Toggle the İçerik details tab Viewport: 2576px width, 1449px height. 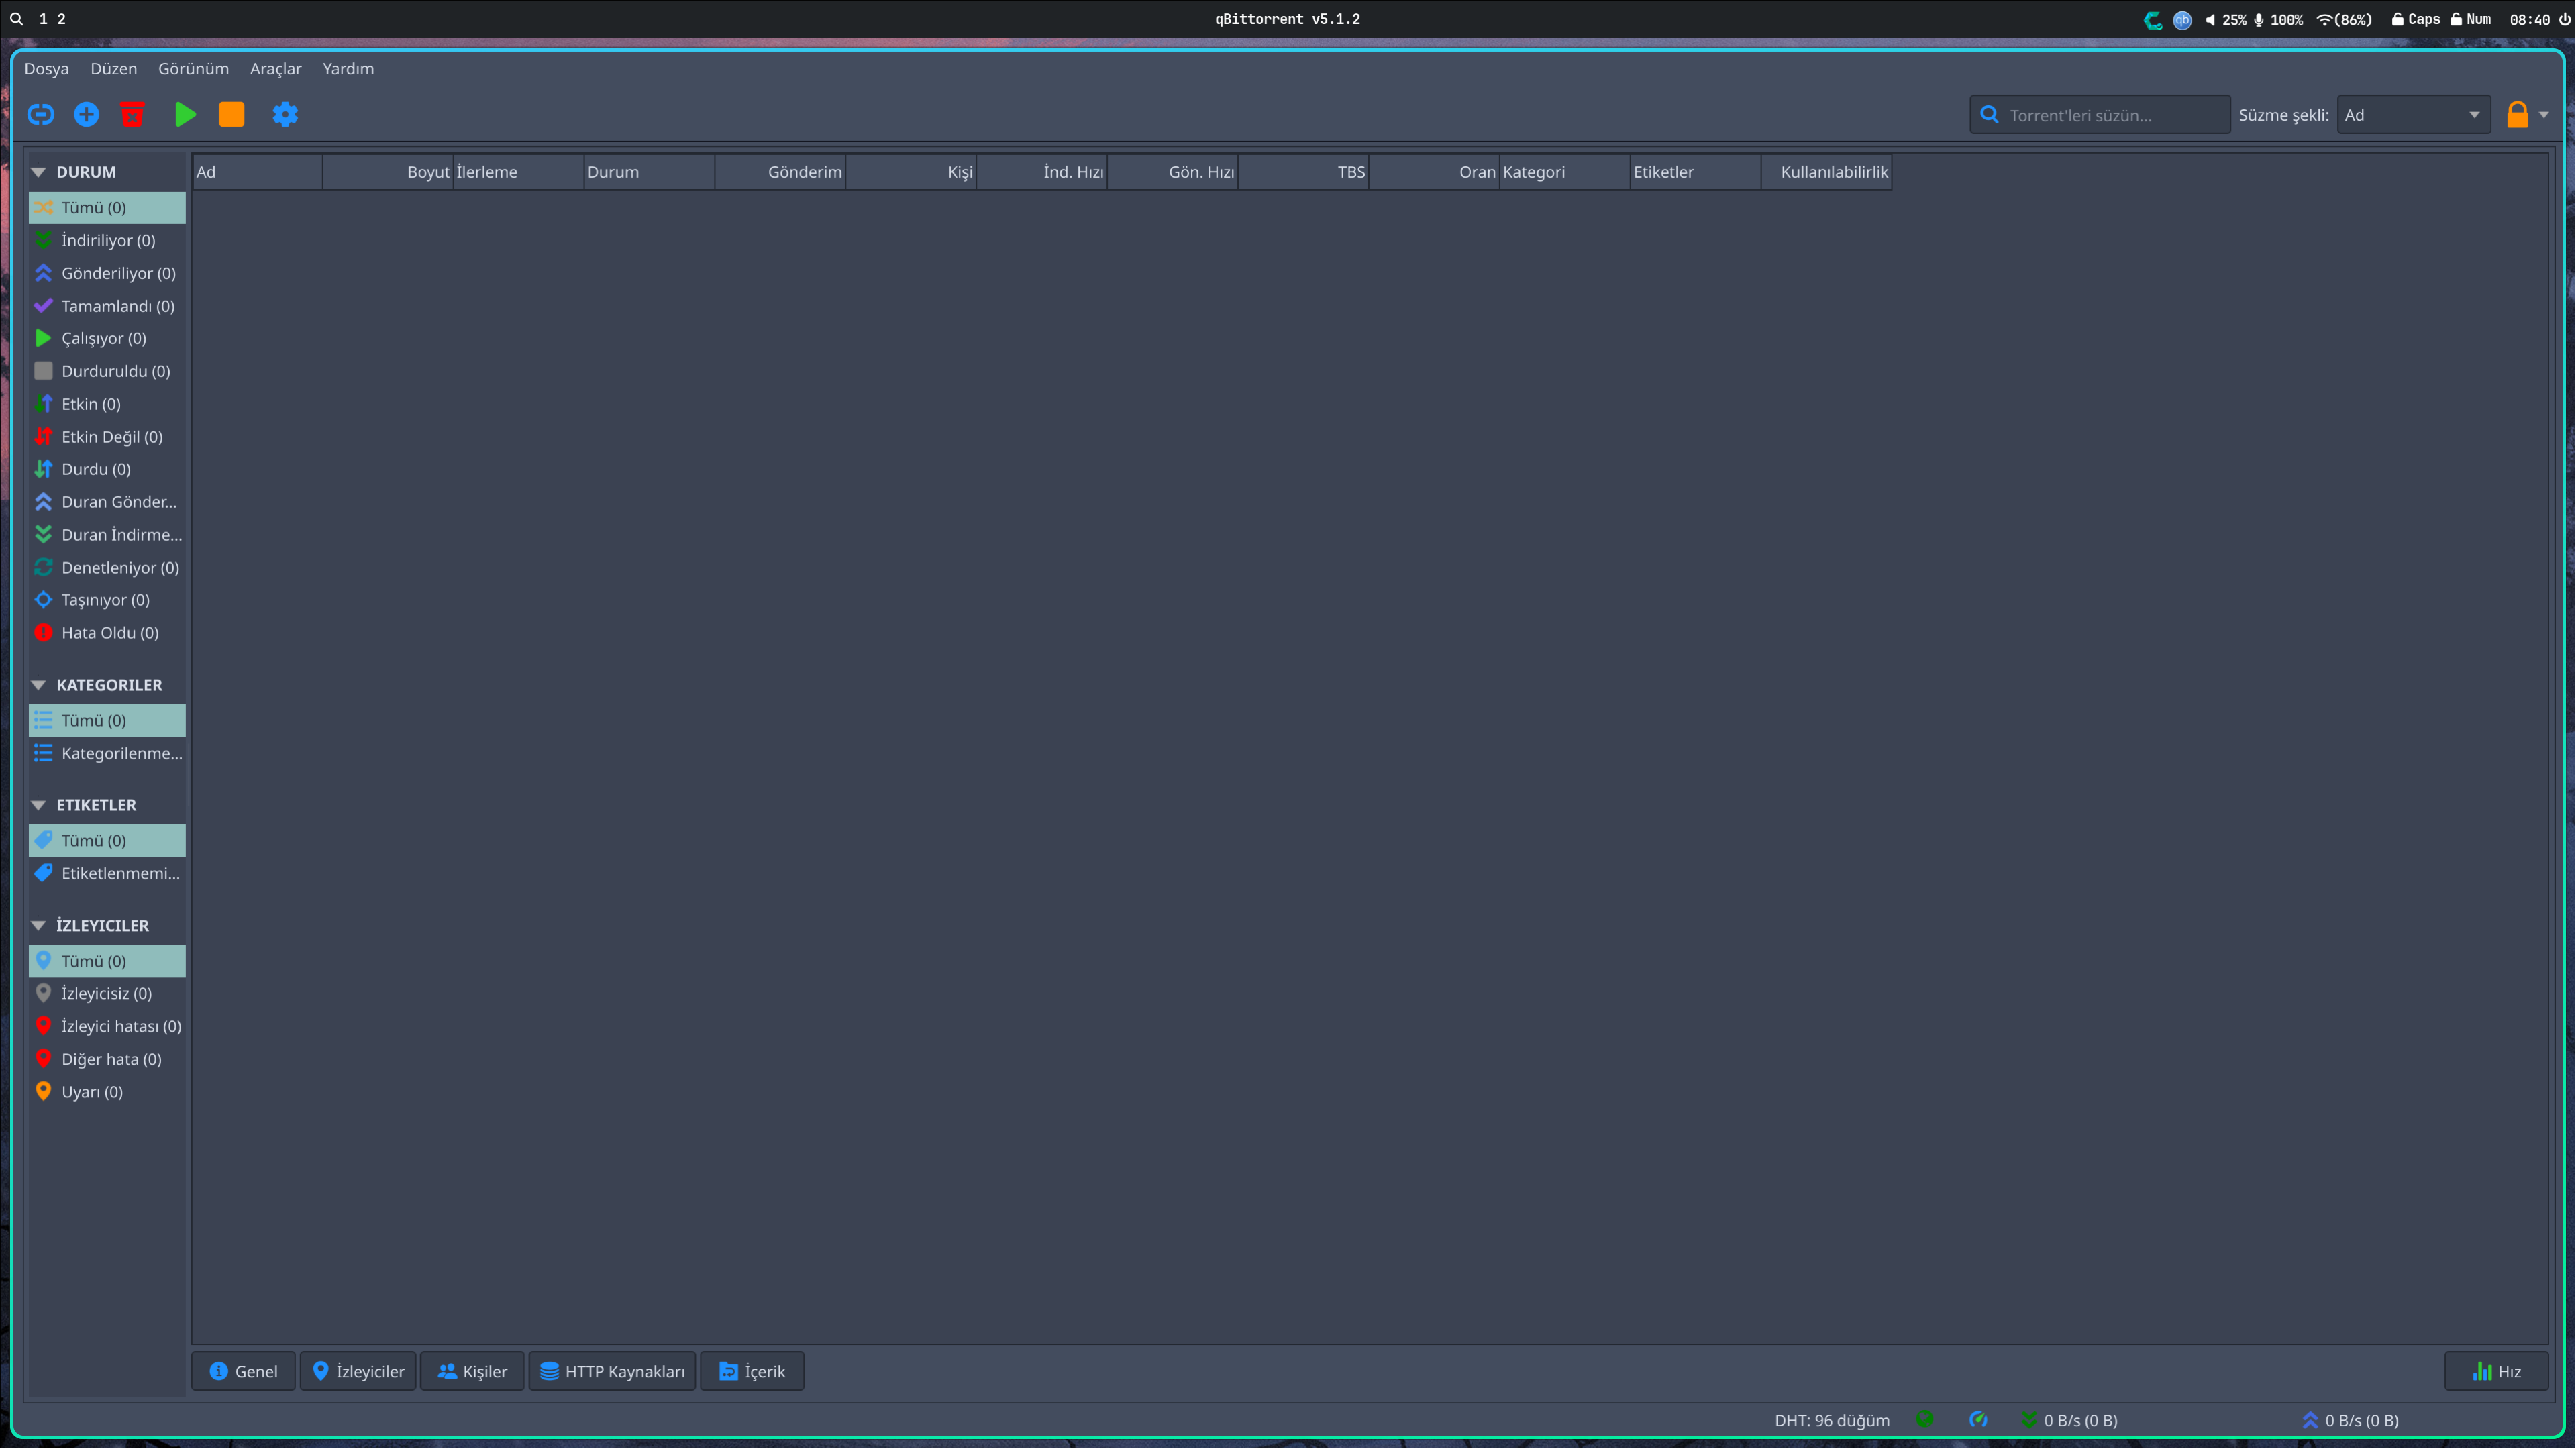click(x=752, y=1372)
